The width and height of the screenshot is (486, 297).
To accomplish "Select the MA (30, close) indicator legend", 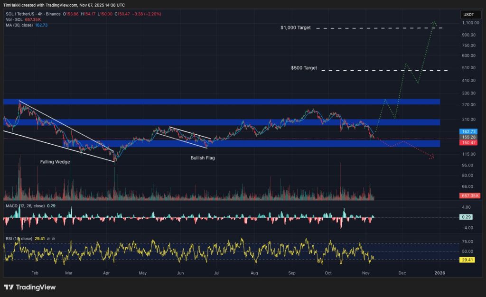I will [20, 26].
